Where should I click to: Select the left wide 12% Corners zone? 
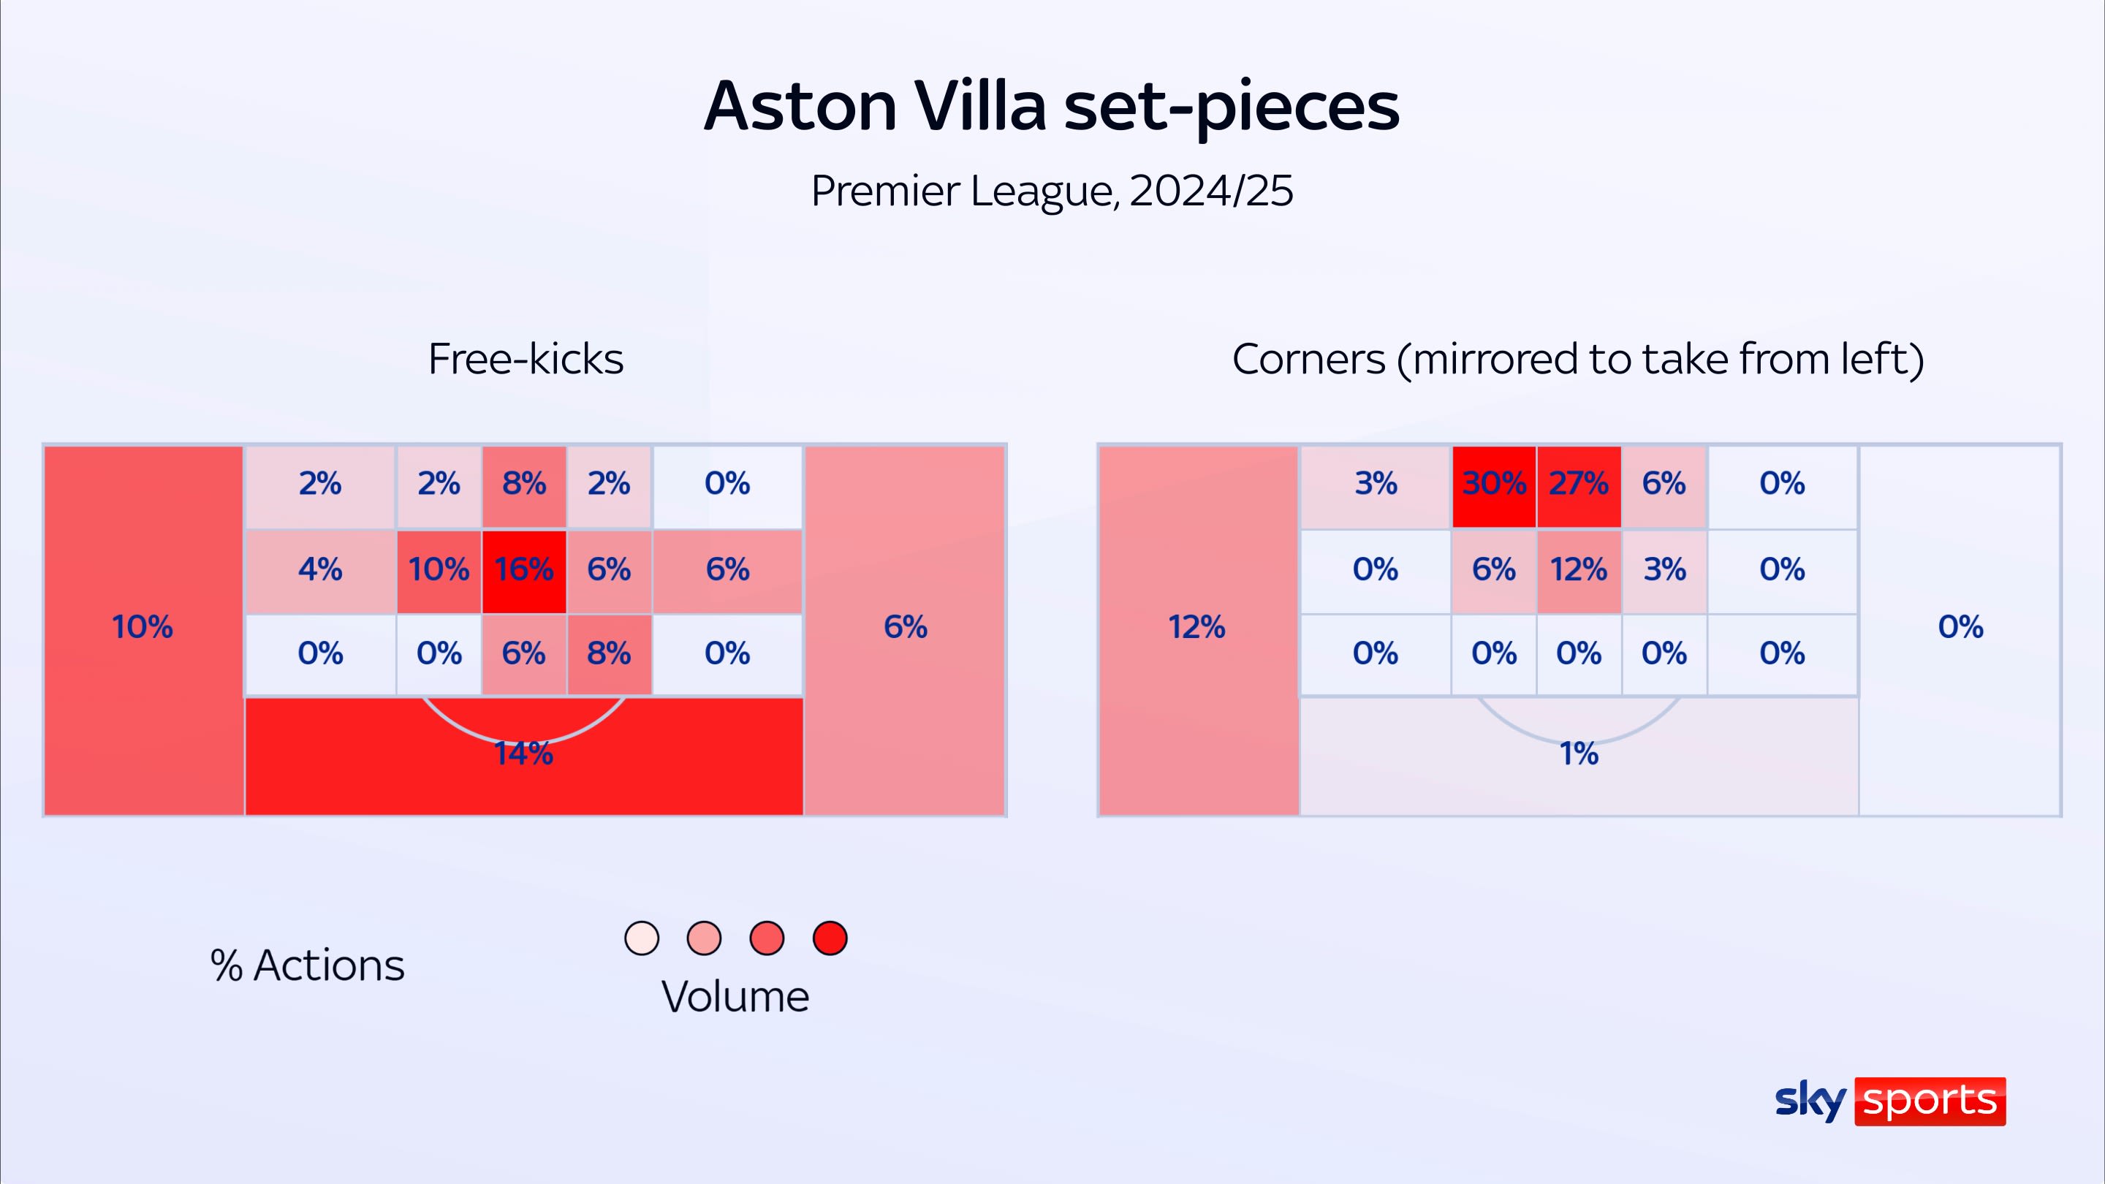click(1197, 628)
